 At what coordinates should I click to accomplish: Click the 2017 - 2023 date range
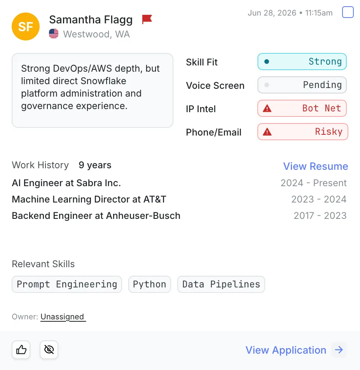tap(320, 216)
